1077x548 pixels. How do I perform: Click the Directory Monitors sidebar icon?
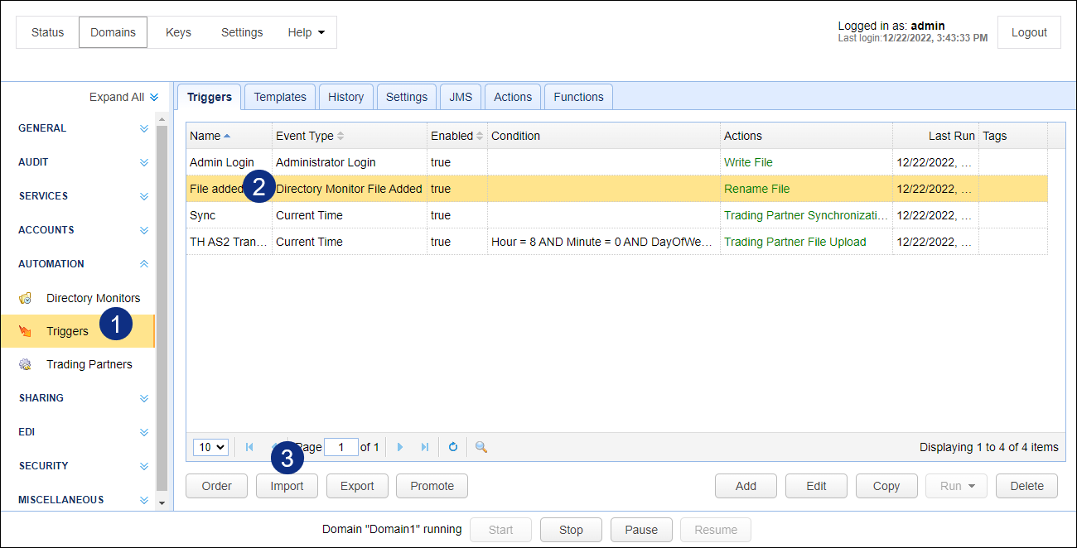click(x=26, y=298)
